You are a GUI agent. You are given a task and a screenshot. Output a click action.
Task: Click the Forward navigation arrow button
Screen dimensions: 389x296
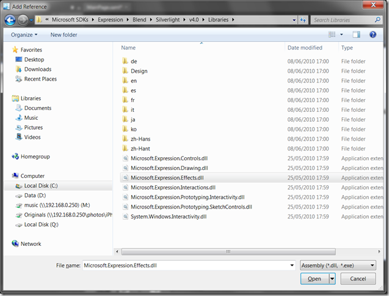(x=23, y=20)
